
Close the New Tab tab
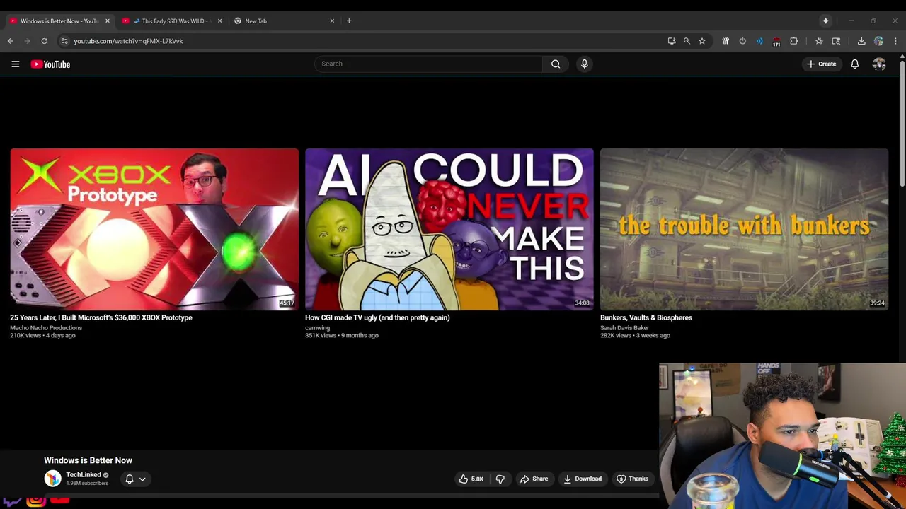click(332, 21)
